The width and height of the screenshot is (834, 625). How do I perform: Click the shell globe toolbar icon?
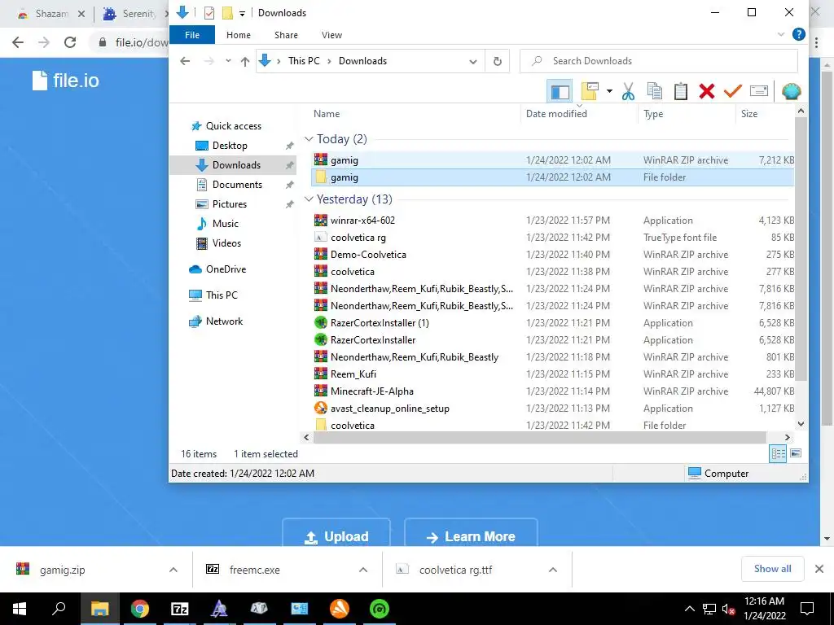792,91
